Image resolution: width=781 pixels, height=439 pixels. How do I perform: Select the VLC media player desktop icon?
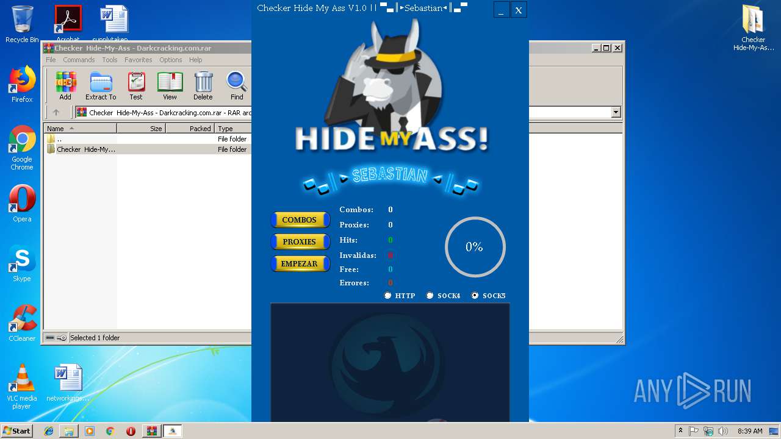tap(22, 387)
